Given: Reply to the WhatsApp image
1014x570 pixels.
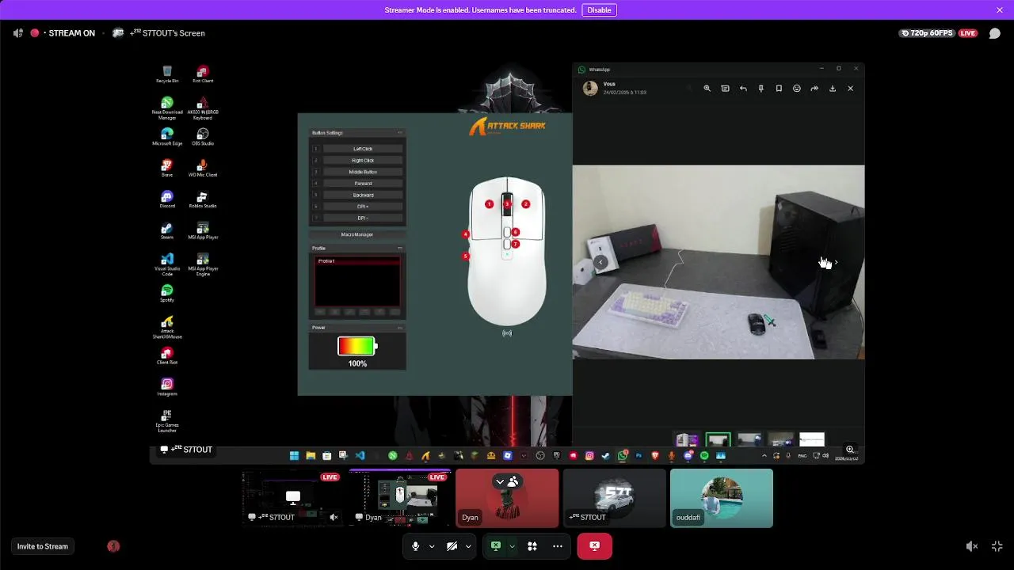Looking at the screenshot, I should click(743, 89).
